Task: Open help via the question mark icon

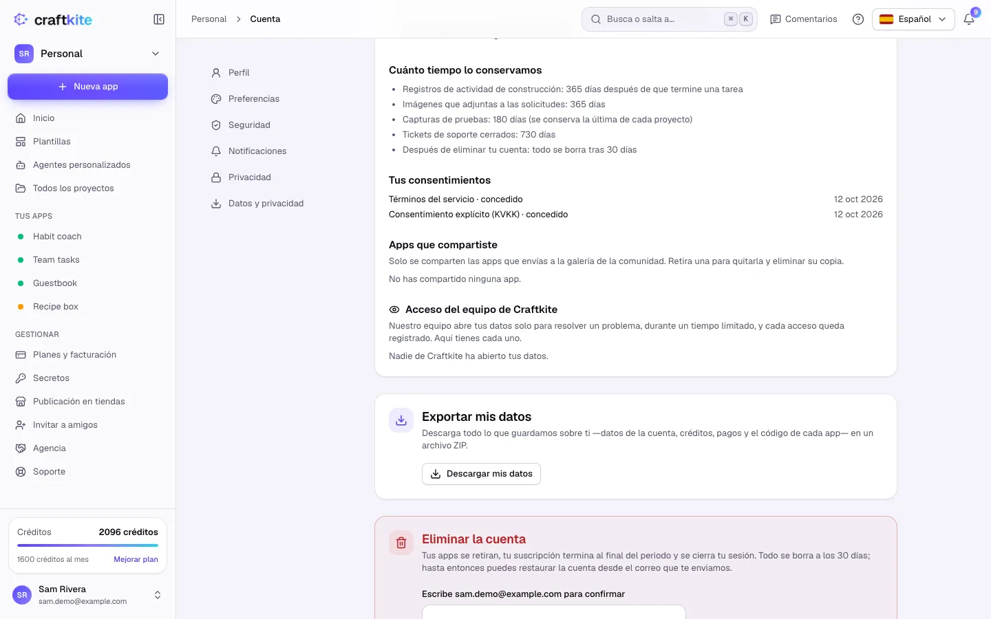Action: tap(858, 19)
